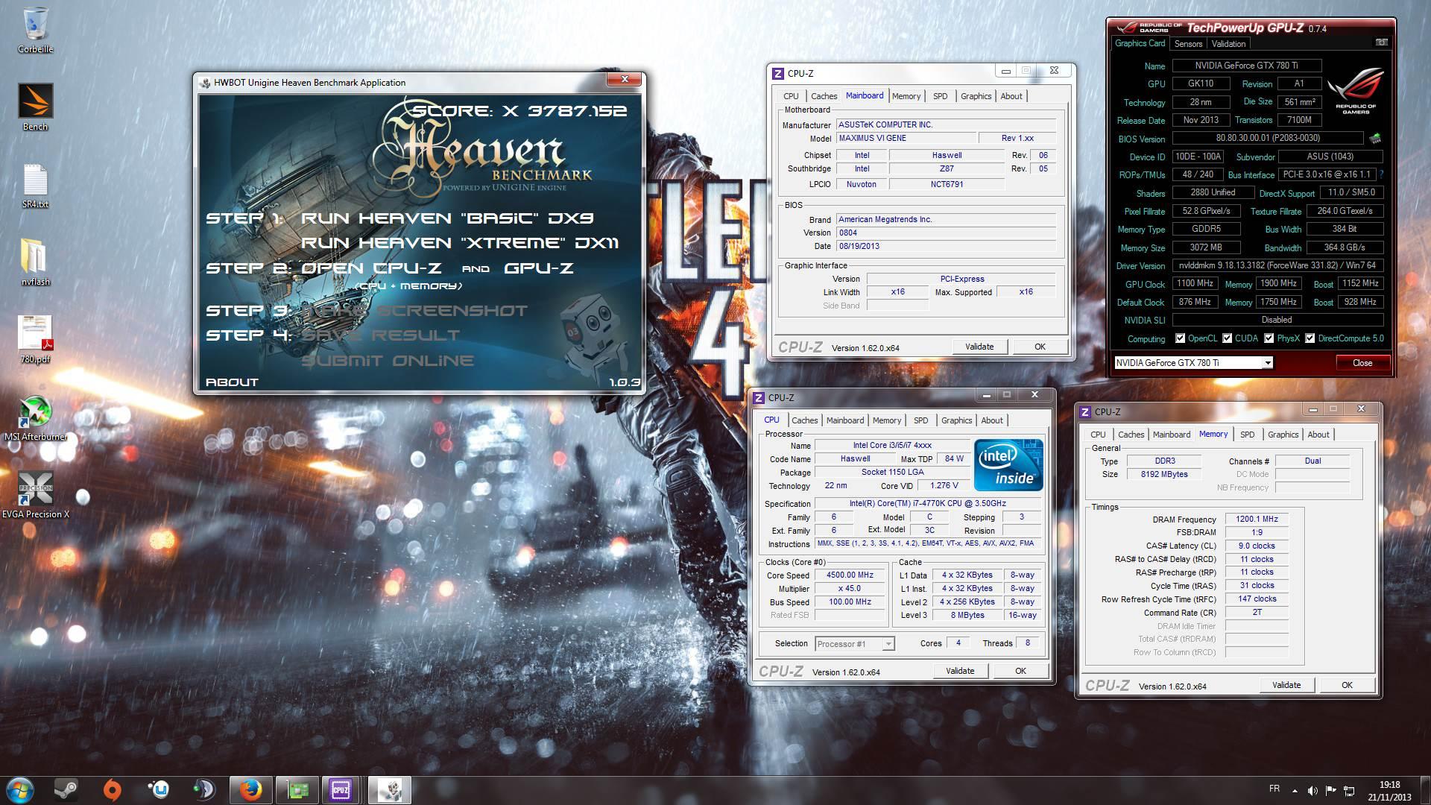Click OK in Mainboard CPU-Z window

pyautogui.click(x=1040, y=347)
